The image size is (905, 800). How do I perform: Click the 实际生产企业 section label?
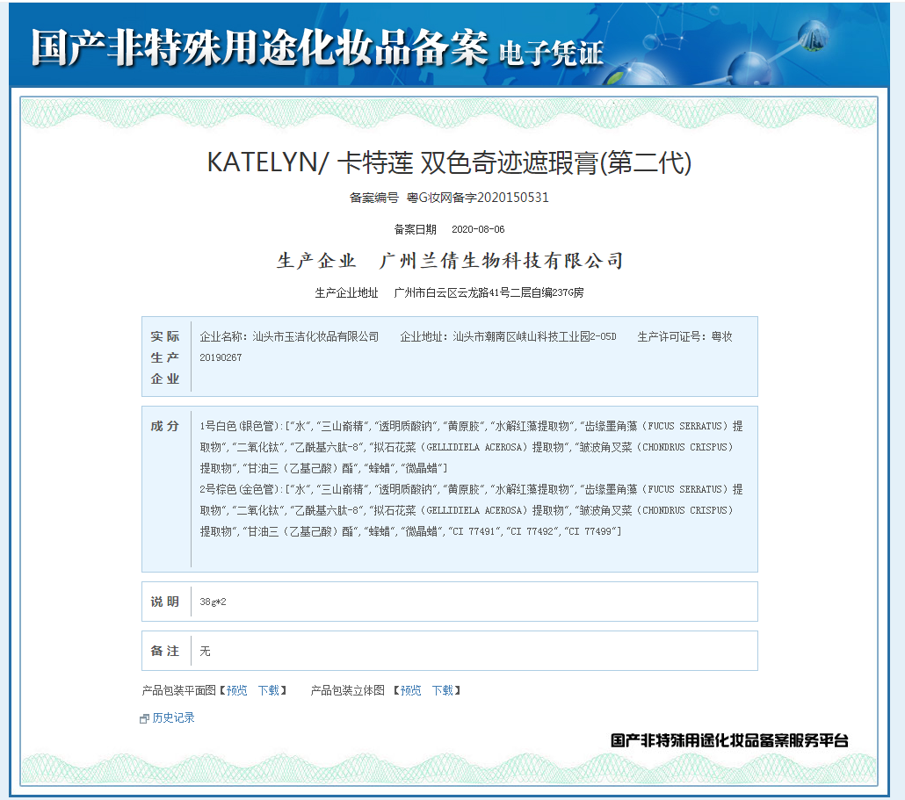165,357
